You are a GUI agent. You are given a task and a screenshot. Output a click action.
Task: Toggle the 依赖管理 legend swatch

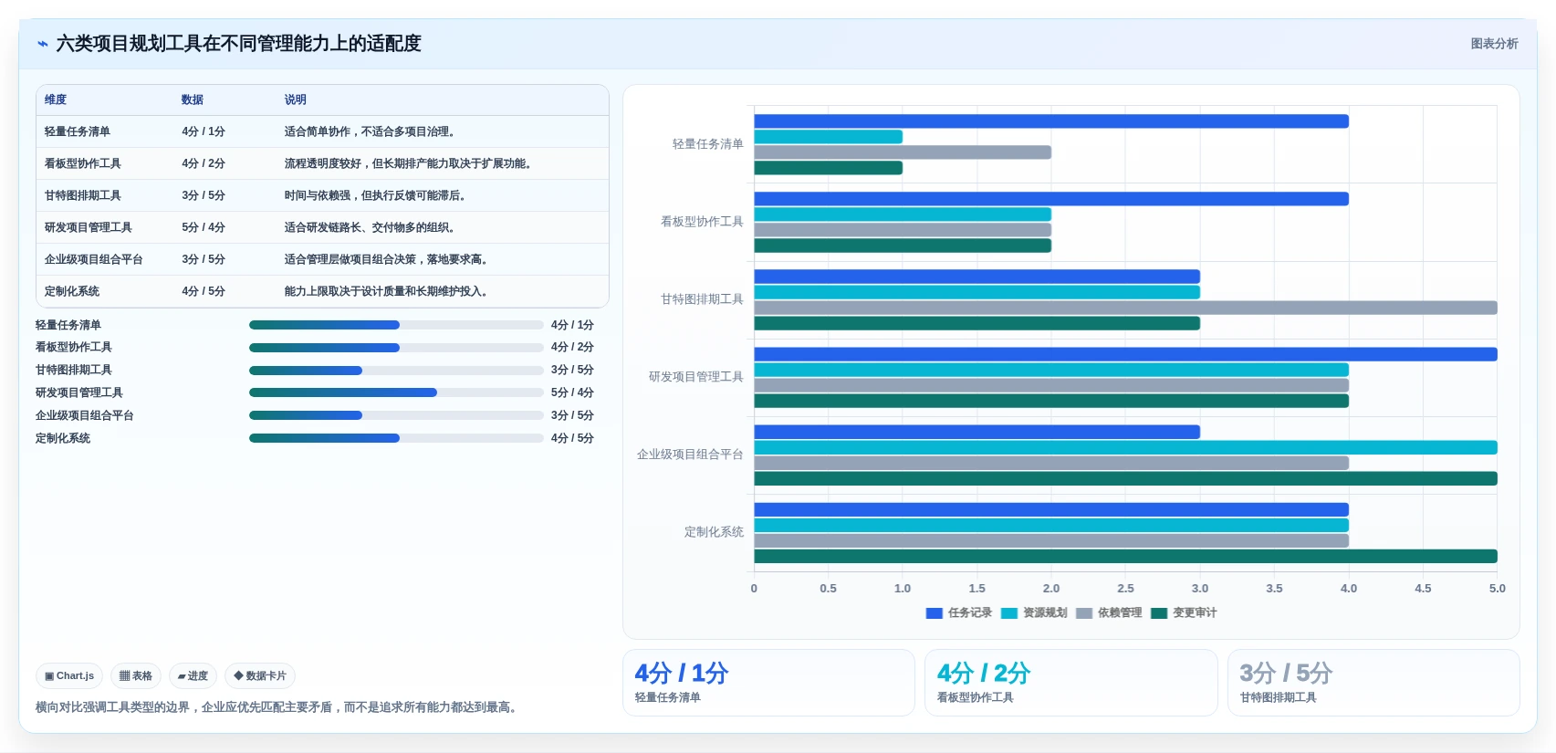[x=1084, y=613]
